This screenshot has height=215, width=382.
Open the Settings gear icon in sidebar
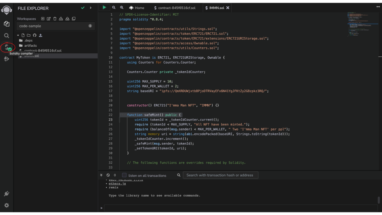[x=7, y=205]
